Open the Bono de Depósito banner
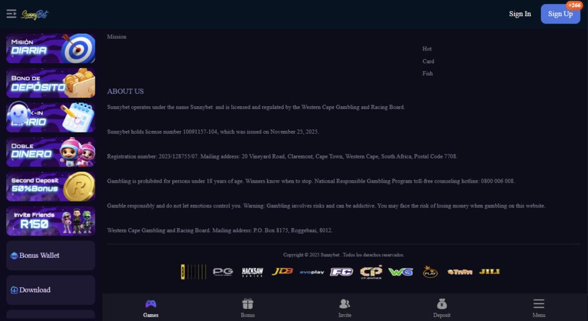This screenshot has height=321, width=588. (x=51, y=83)
